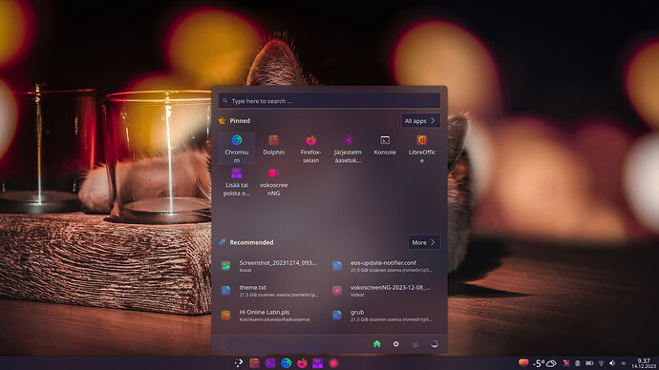Screen dimensions: 659x370
Task: Open battery status tray icon
Action: coord(589,363)
